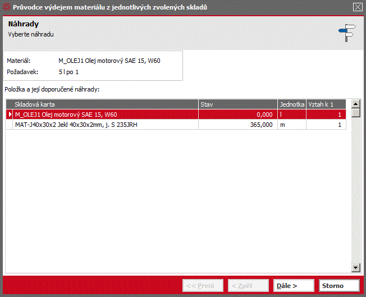
Task: Click the Skladová karta column header
Action: pyautogui.click(x=106, y=104)
